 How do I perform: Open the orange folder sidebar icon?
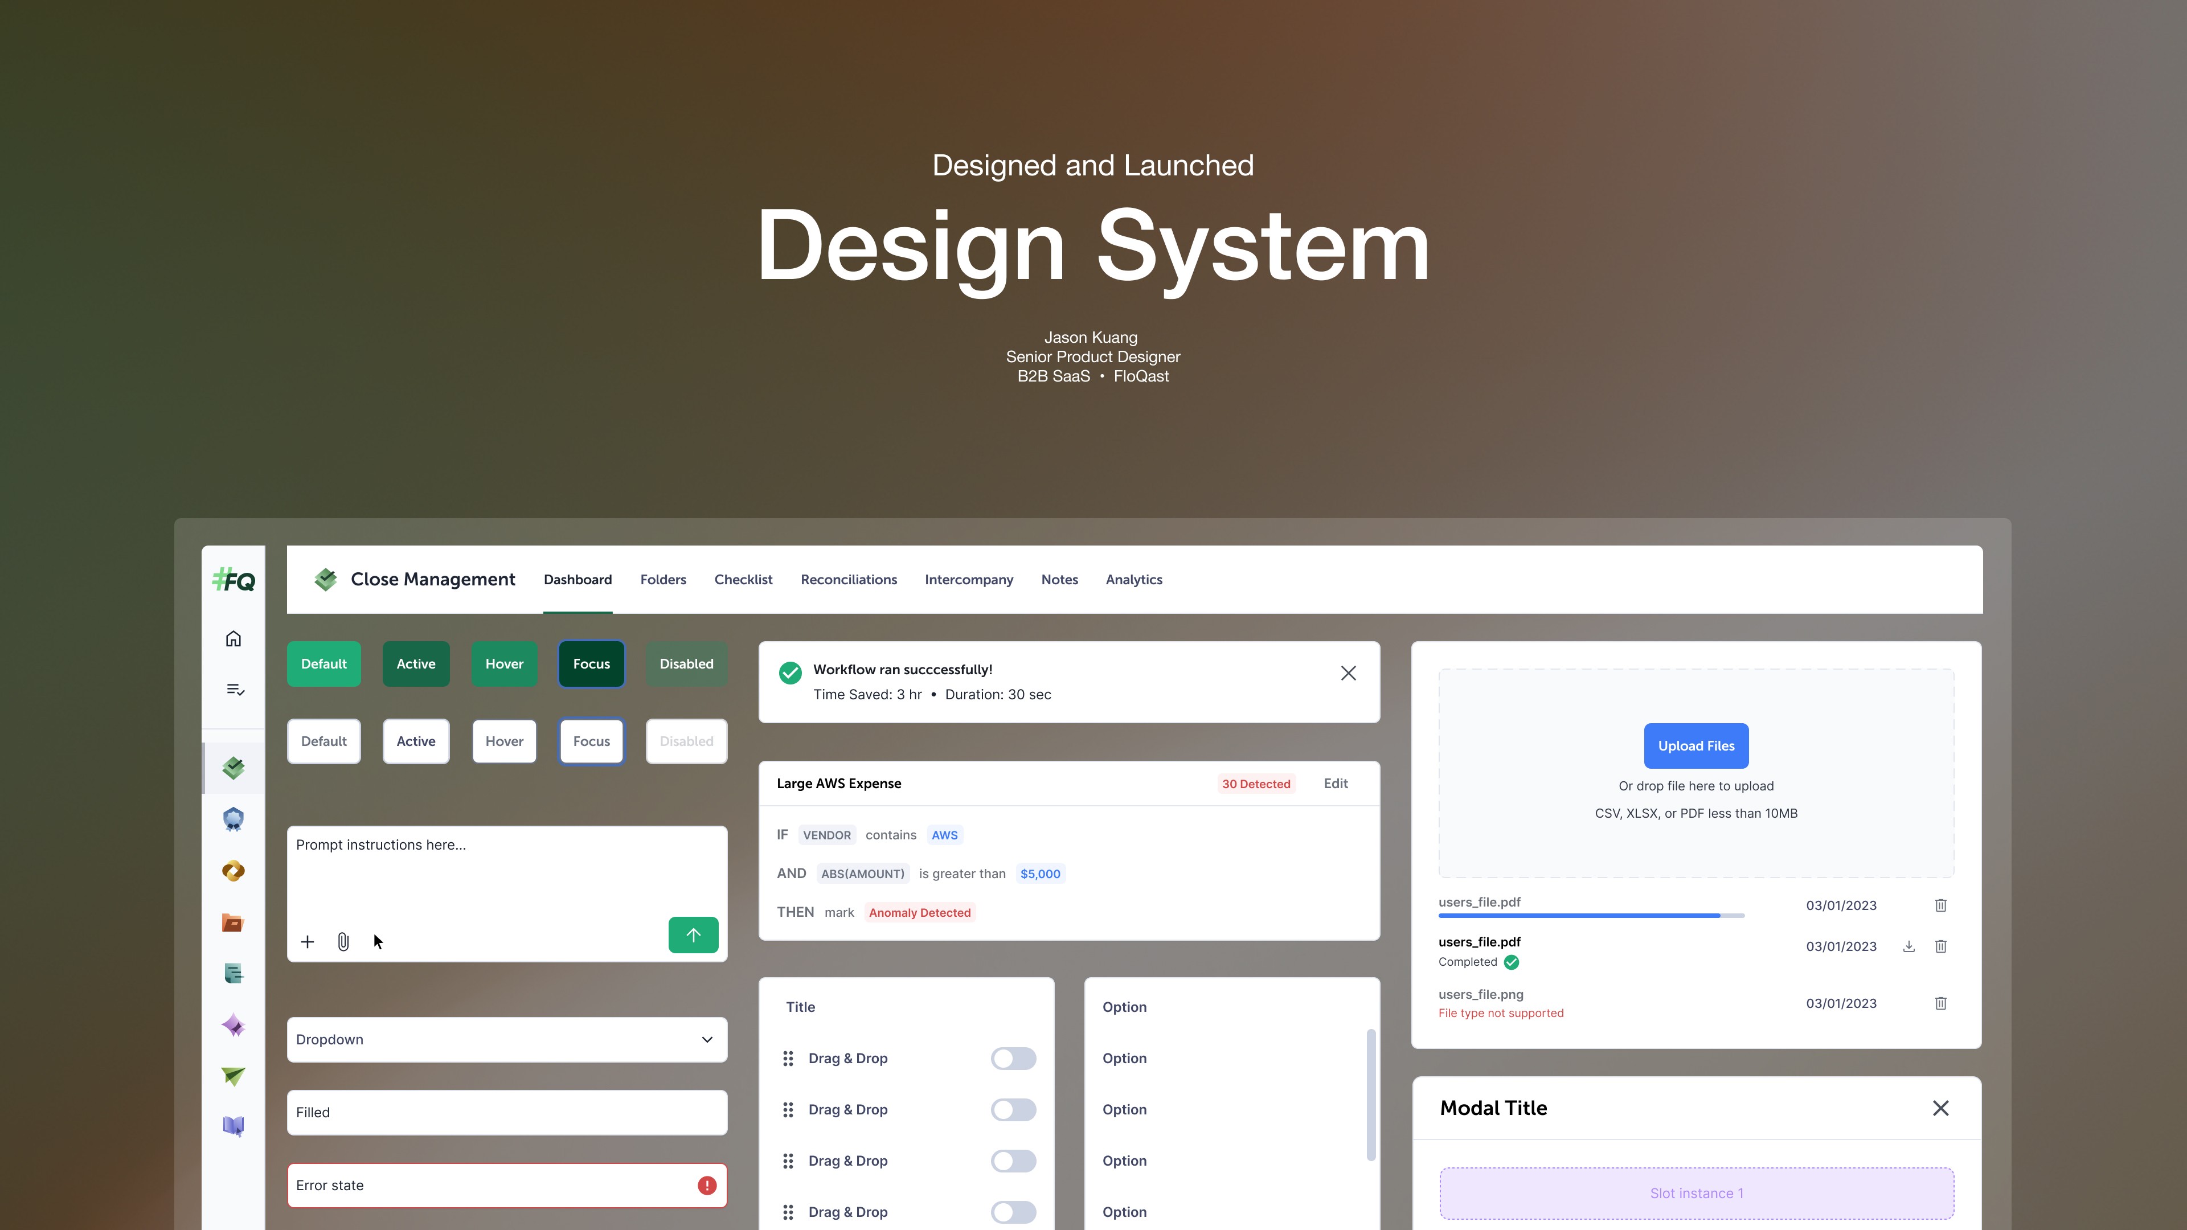pos(232,922)
